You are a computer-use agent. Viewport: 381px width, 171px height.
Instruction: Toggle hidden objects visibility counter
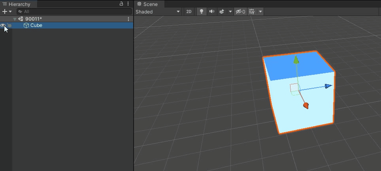241,11
